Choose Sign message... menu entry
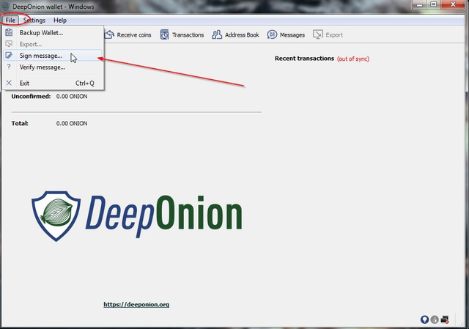The height and width of the screenshot is (329, 469). point(53,56)
